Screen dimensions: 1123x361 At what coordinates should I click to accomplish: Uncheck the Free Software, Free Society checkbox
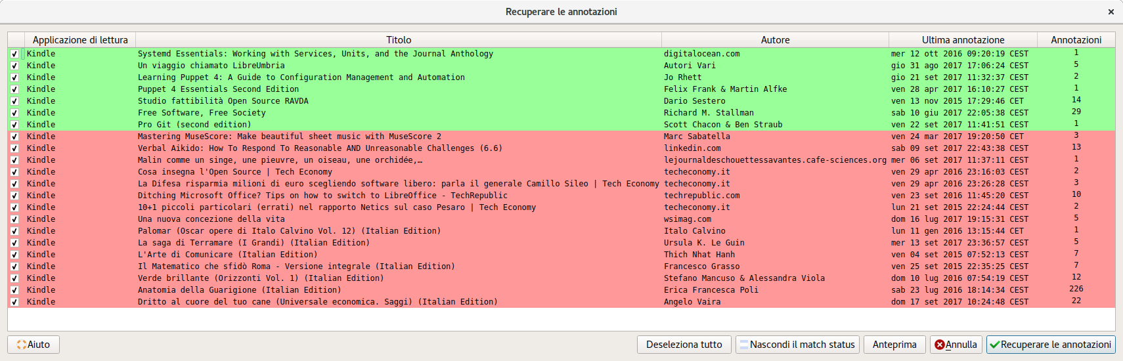tap(14, 113)
